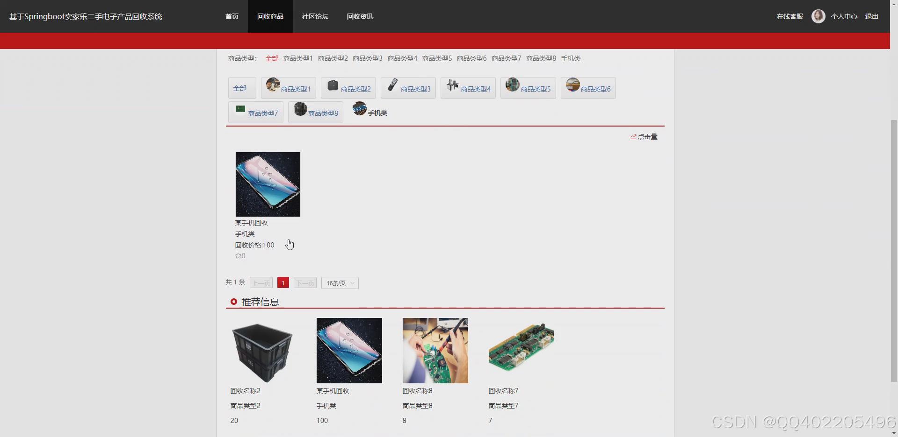Open the 回收名称2 product thumbnail
The width and height of the screenshot is (898, 437).
click(x=262, y=351)
